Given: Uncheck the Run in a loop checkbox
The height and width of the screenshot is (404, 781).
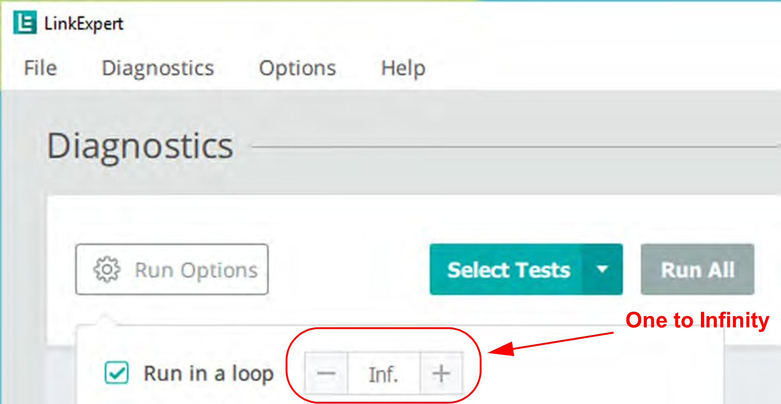Looking at the screenshot, I should click(x=116, y=372).
